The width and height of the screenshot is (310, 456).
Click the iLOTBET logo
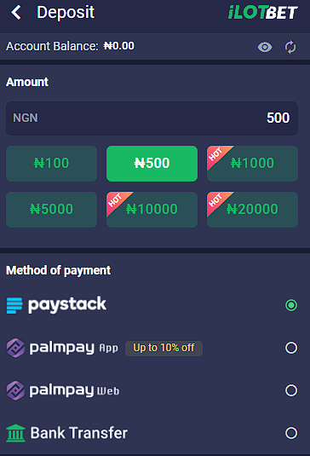click(x=263, y=13)
